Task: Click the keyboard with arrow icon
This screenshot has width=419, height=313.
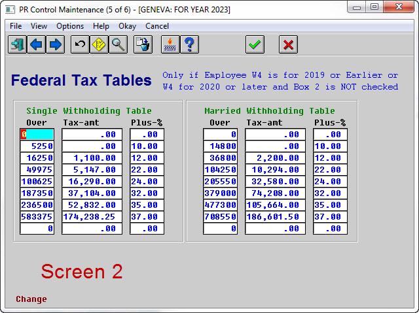Action: (x=170, y=44)
